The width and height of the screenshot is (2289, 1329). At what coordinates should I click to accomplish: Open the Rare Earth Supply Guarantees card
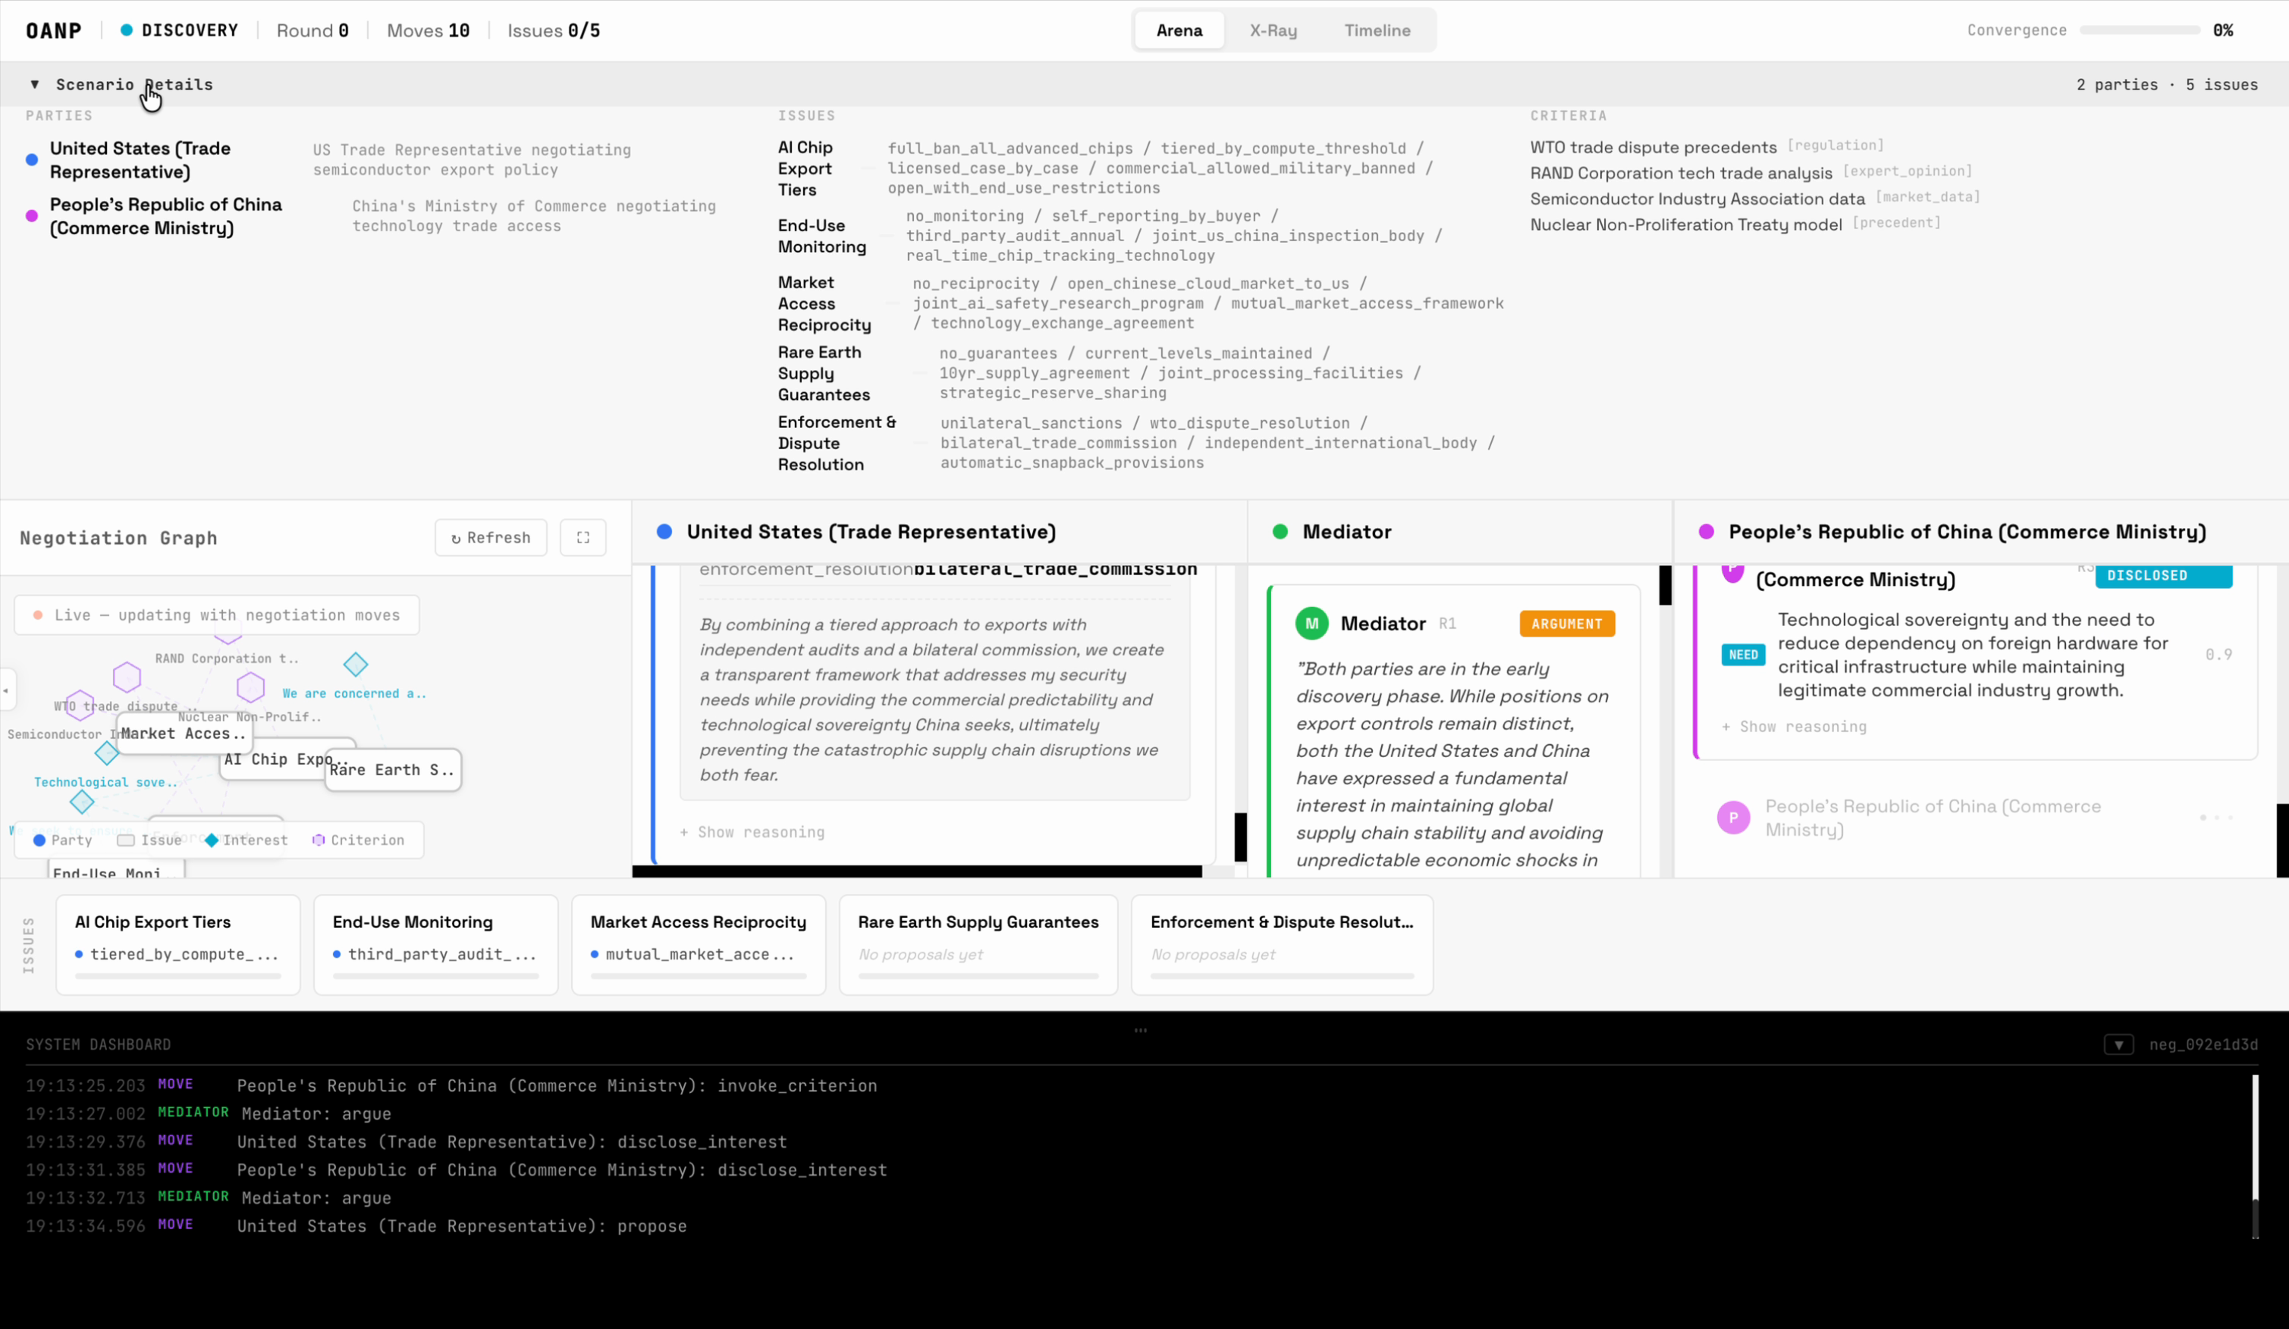(978, 944)
